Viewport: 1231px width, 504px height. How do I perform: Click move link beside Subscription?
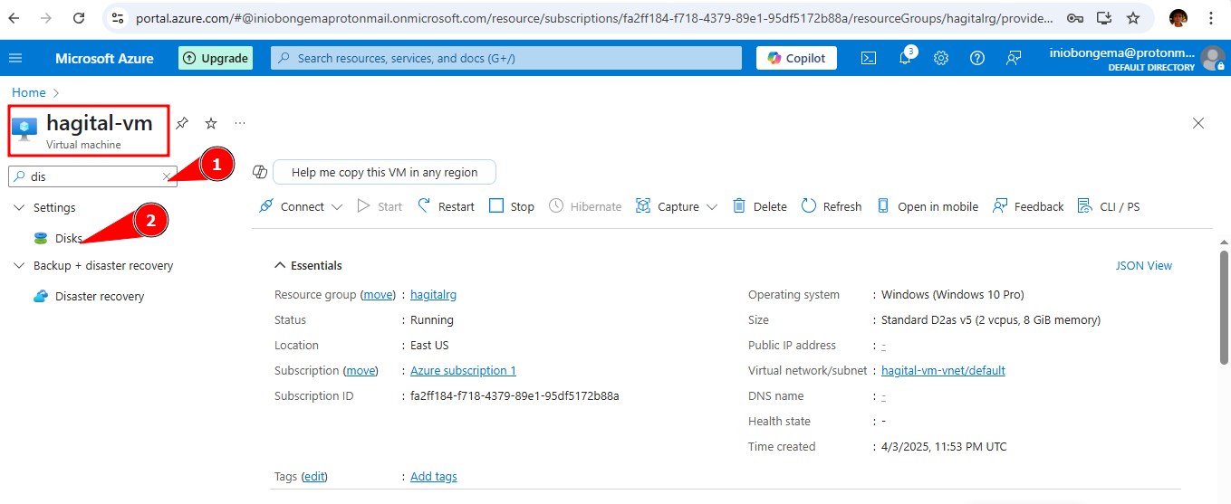click(x=361, y=370)
